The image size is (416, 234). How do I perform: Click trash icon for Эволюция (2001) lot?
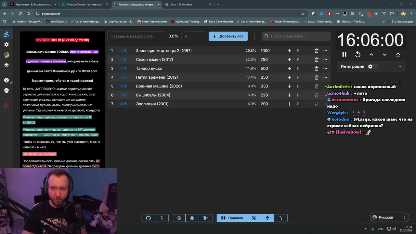317,104
